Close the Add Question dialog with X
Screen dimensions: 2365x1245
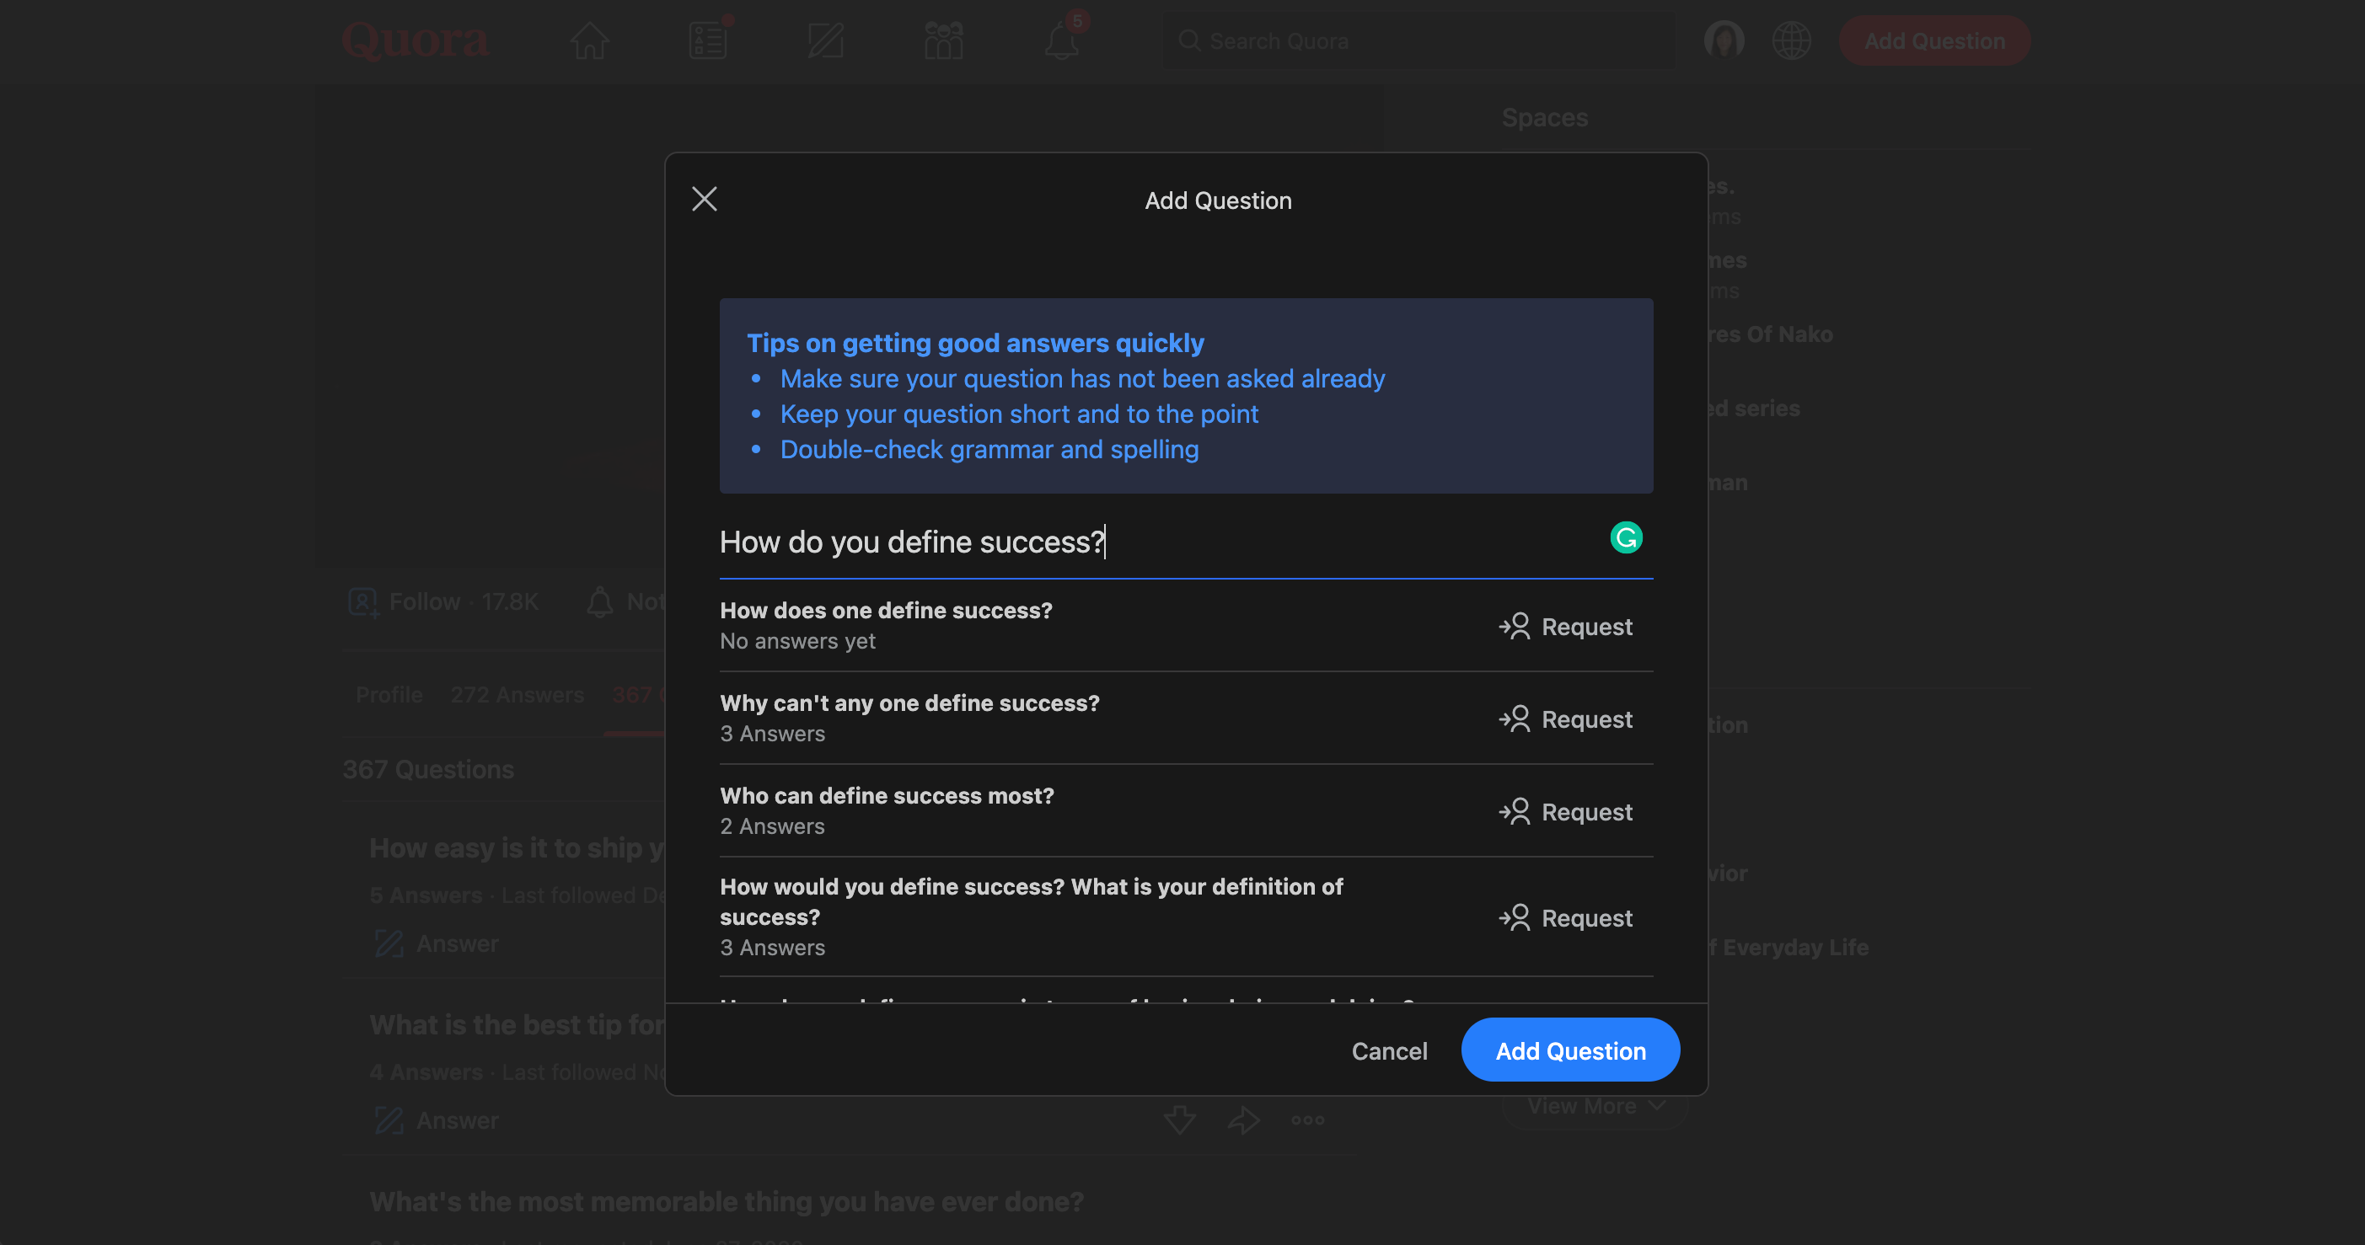704,199
